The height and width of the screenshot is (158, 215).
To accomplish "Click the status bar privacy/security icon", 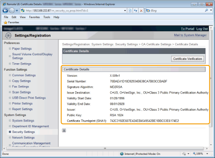I will click(x=184, y=154).
